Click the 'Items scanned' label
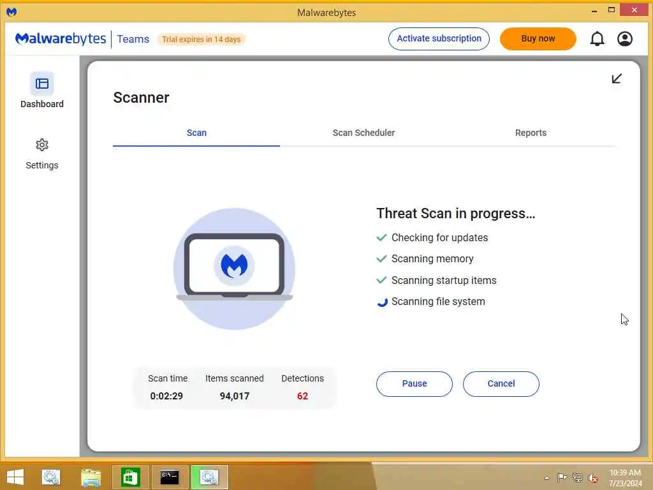 (x=235, y=378)
